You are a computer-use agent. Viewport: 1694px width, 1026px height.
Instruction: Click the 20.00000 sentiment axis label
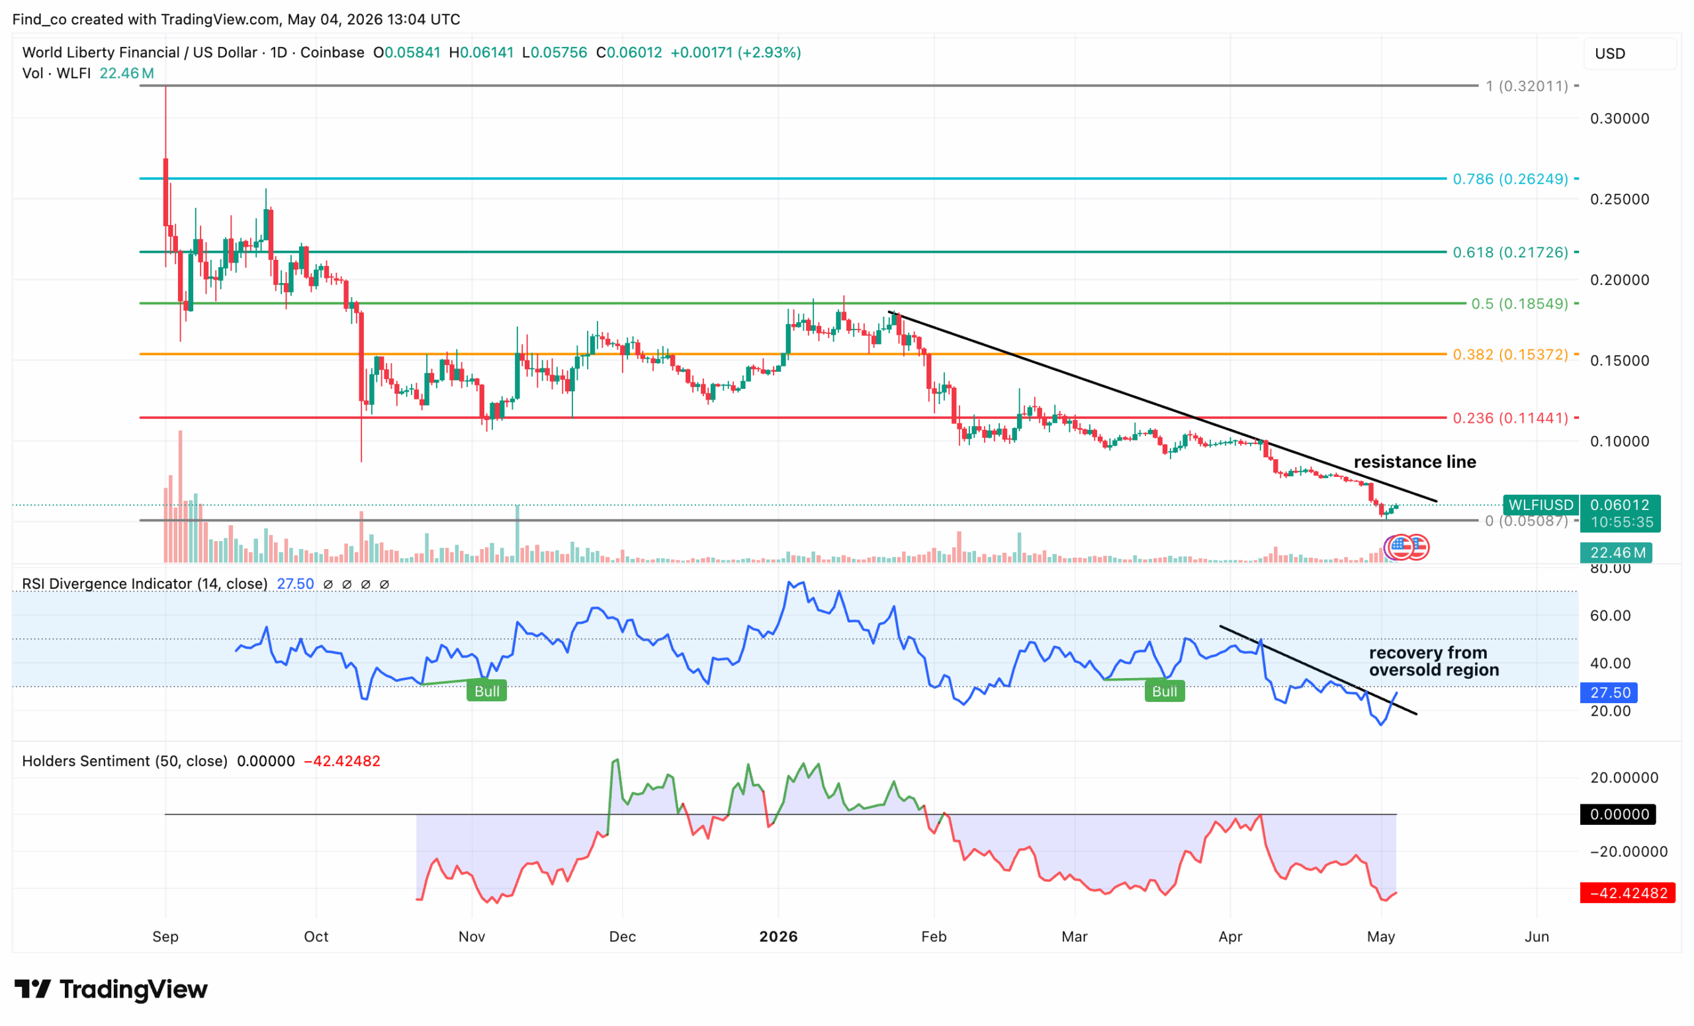pyautogui.click(x=1624, y=778)
